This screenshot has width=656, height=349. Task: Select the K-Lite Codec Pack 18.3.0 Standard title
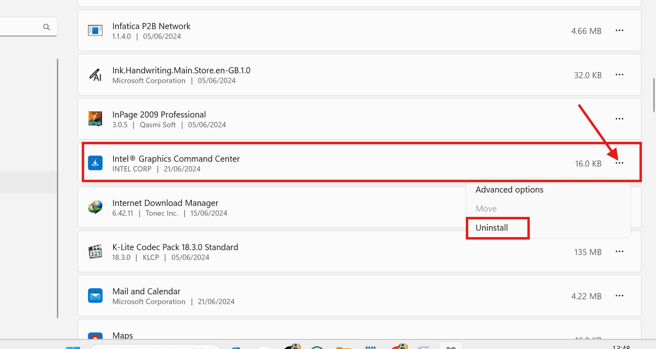(x=175, y=247)
